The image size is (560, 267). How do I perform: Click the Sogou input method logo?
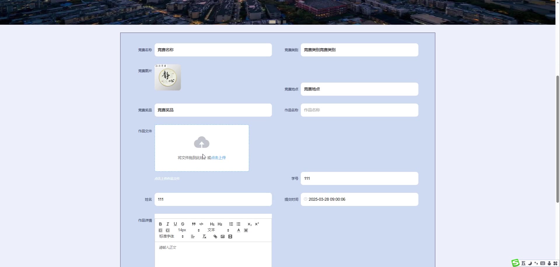[x=515, y=263]
